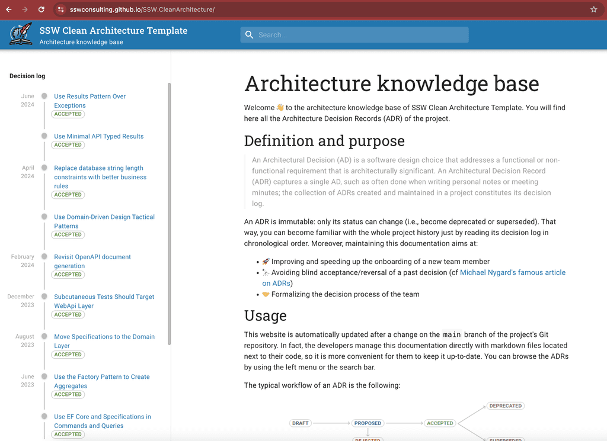Click the DEPRECATED node in workflow diagram

(x=505, y=405)
